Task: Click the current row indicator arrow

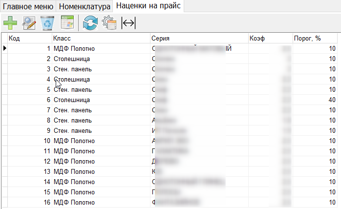Action: [x=4, y=48]
